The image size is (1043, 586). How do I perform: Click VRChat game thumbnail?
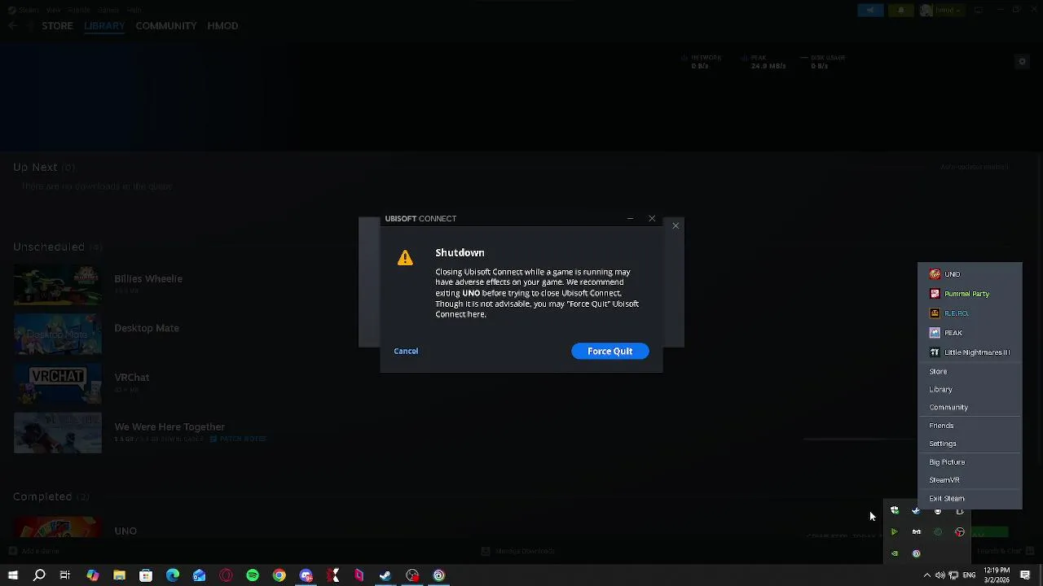[x=58, y=383]
